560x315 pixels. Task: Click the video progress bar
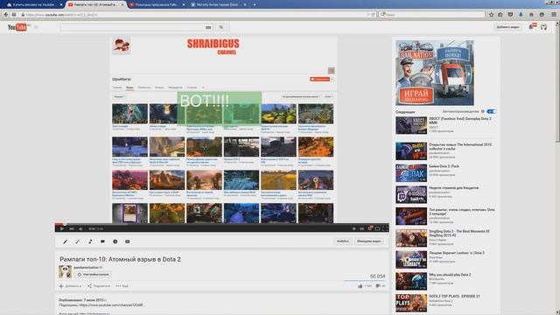pyautogui.click(x=221, y=224)
